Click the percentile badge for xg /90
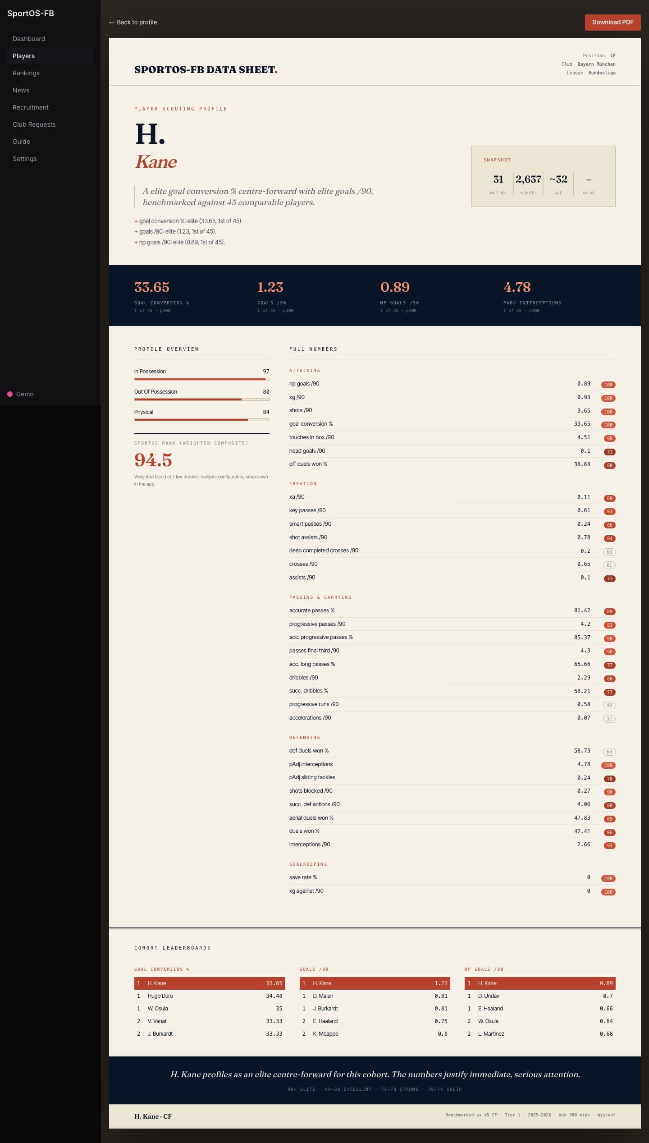 (608, 398)
